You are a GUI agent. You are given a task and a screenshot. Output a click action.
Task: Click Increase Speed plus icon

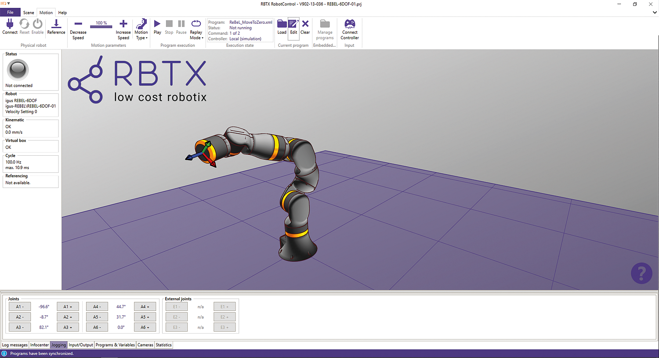pos(123,24)
